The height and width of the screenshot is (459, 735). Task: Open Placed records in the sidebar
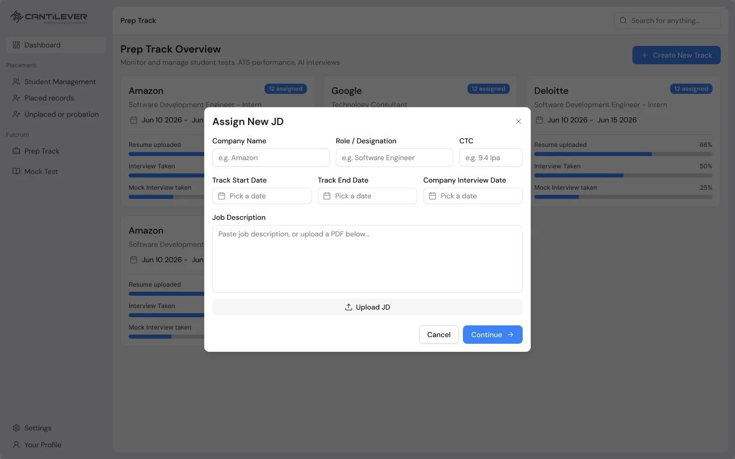click(x=56, y=98)
